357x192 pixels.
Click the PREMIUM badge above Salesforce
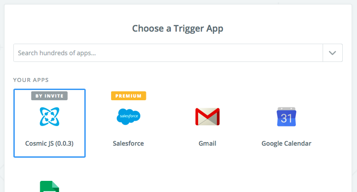point(128,96)
